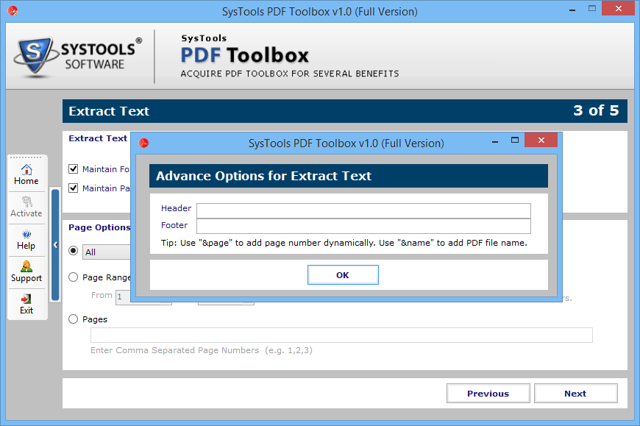
Task: Toggle the first Maintain checkbox
Action: [x=73, y=168]
